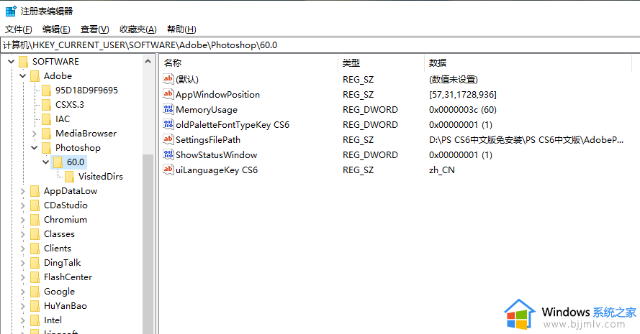Expand the CDaStudio tree node
The width and height of the screenshot is (640, 334).
(23, 205)
